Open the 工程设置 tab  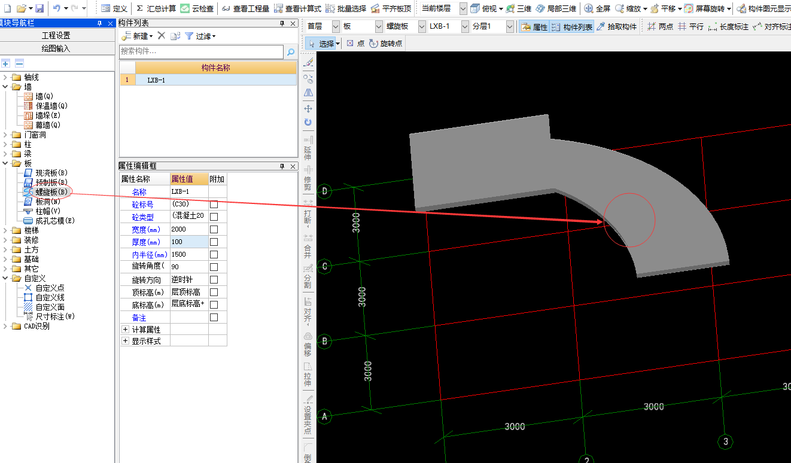tap(56, 35)
